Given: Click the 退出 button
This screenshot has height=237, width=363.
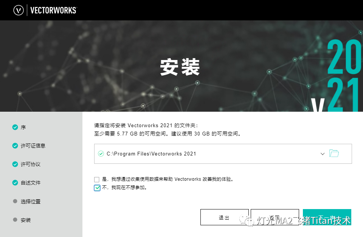Looking at the screenshot, I should click(225, 217).
